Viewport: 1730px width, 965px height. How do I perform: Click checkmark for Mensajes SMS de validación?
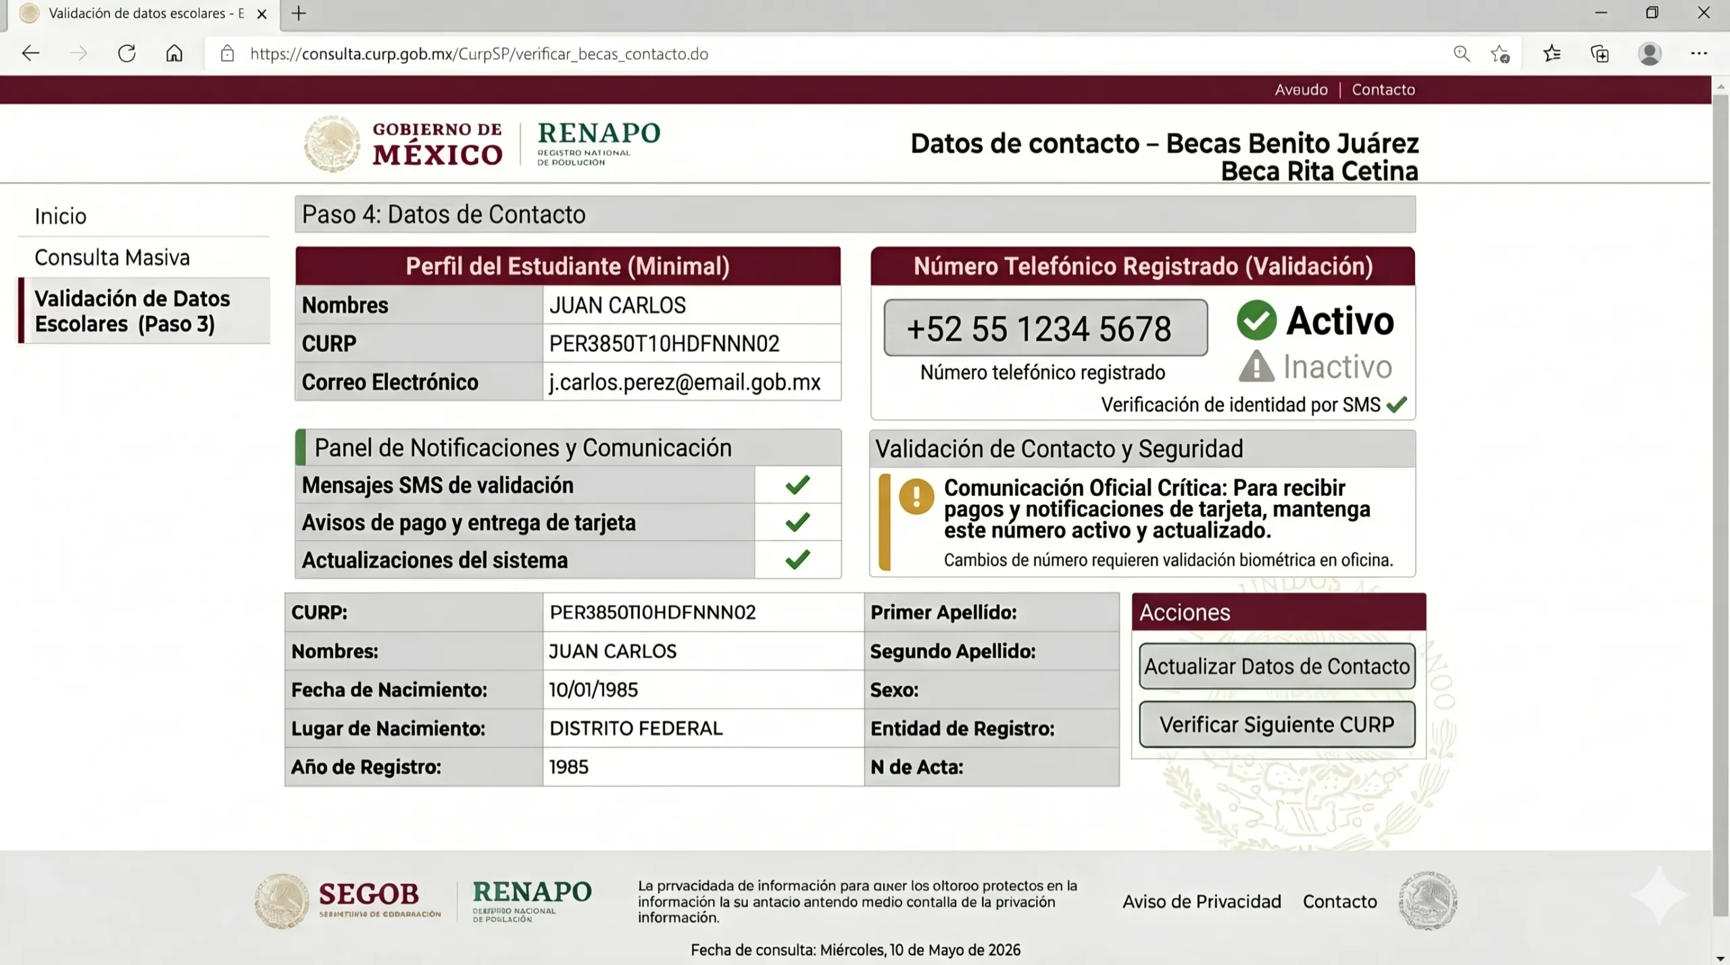tap(797, 484)
